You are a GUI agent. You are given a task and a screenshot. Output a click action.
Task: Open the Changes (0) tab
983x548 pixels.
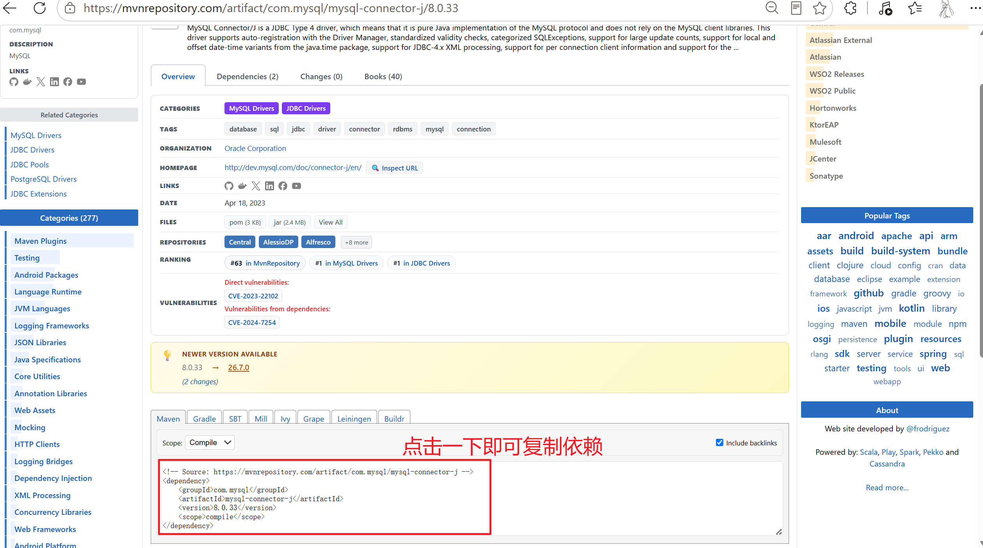[x=321, y=76]
